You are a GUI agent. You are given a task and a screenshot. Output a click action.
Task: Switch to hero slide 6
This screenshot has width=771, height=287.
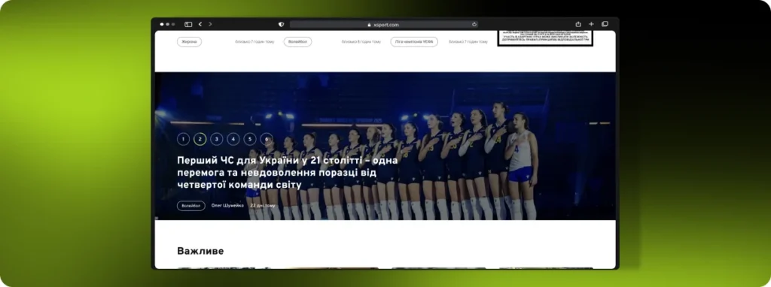click(x=267, y=139)
